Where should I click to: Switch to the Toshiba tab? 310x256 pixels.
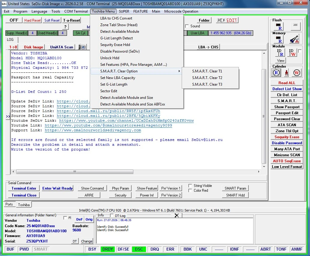coord(24,205)
